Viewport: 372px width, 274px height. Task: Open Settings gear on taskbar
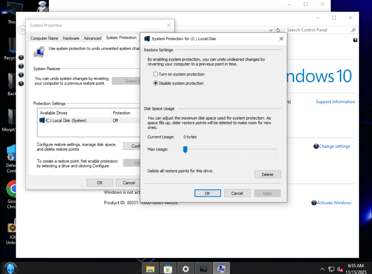[x=186, y=269]
